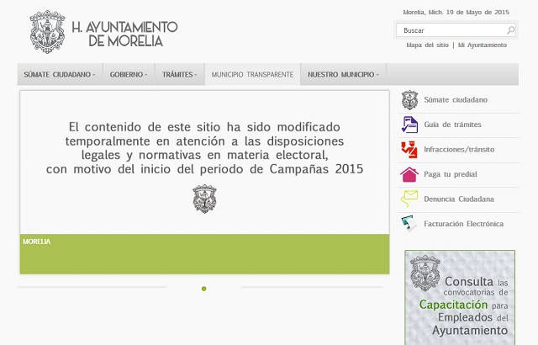Click the H. Ayuntamiento de Morelia title
538x345 pixels.
pos(124,34)
